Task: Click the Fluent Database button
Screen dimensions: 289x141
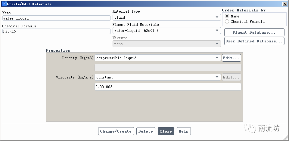Action: tap(254, 32)
